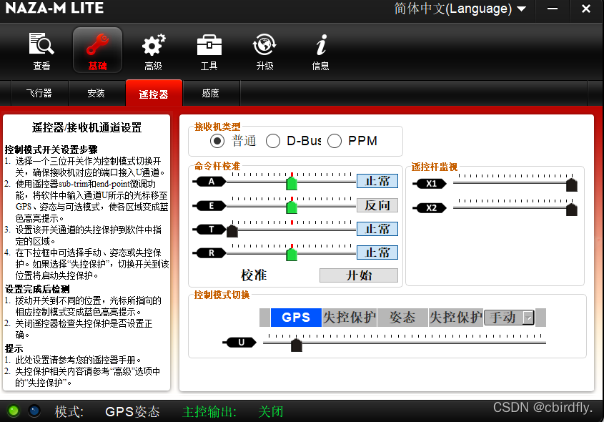Select the PPM receiver type radio

pos(335,141)
